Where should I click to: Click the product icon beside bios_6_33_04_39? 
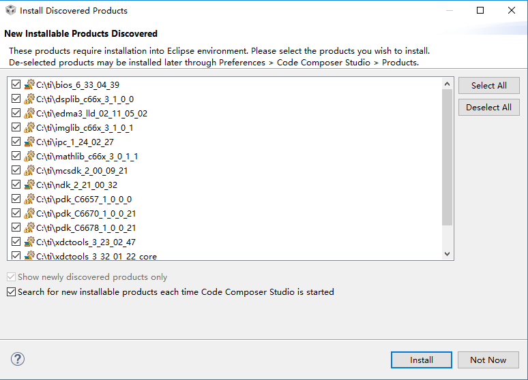[29, 84]
